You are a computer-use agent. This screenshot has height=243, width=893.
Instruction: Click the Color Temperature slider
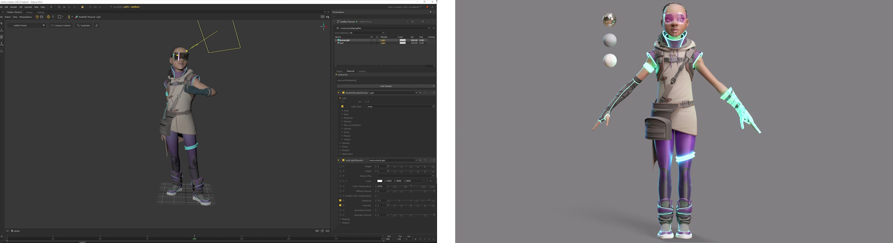click(x=411, y=186)
